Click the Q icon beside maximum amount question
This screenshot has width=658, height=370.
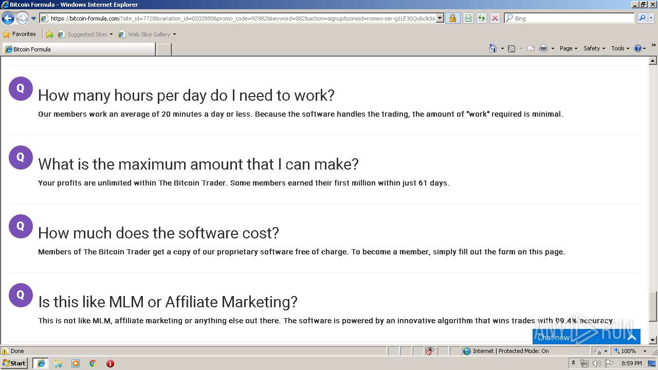21,157
